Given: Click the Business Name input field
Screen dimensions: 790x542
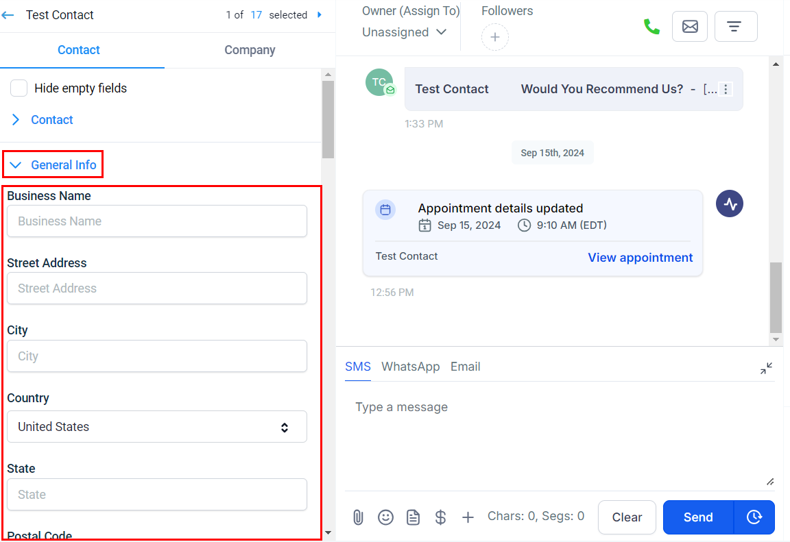Looking at the screenshot, I should (157, 221).
